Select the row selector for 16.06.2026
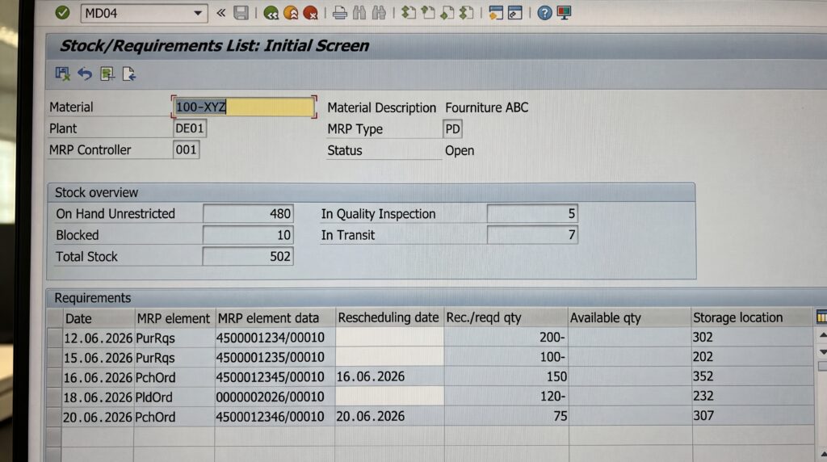This screenshot has width=827, height=462. (54, 378)
